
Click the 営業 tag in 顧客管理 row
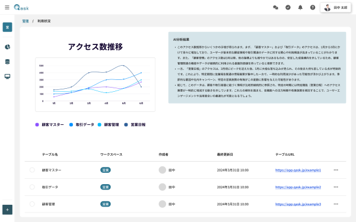[106, 204]
